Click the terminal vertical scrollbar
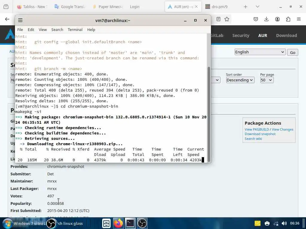This screenshot has width=306, height=229. 209,114
